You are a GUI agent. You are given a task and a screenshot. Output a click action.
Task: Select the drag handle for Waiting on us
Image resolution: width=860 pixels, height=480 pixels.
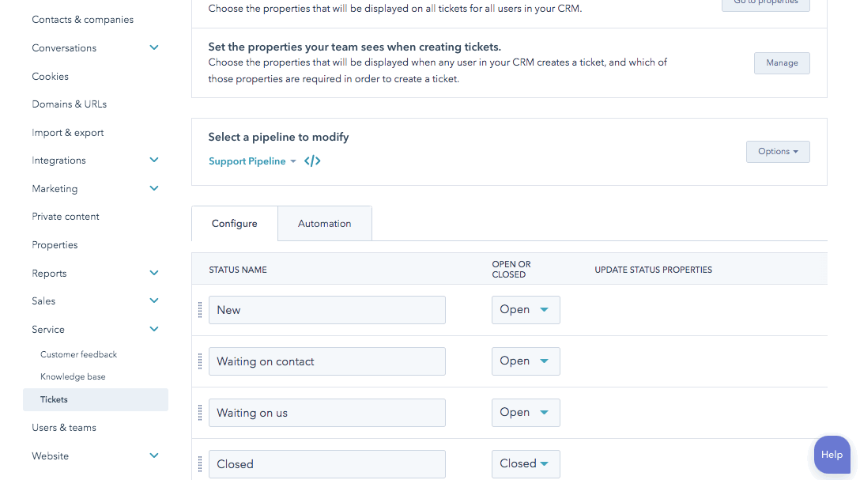(200, 413)
